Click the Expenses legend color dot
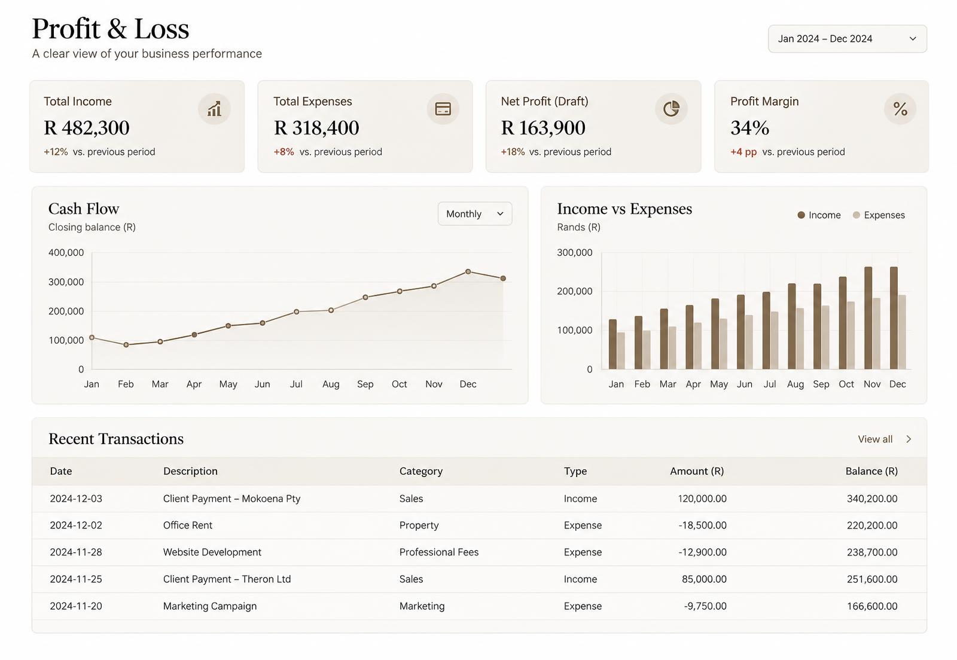The width and height of the screenshot is (957, 660). coord(857,215)
